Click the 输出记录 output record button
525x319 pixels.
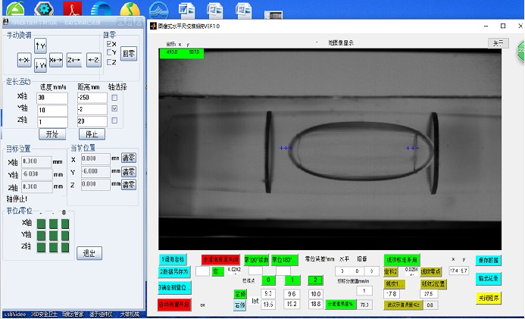tap(488, 279)
